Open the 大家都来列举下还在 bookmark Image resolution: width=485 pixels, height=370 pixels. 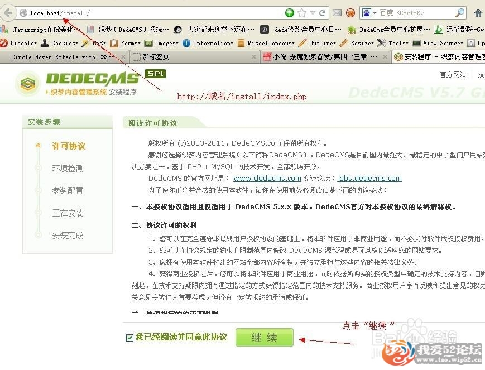[x=214, y=30]
